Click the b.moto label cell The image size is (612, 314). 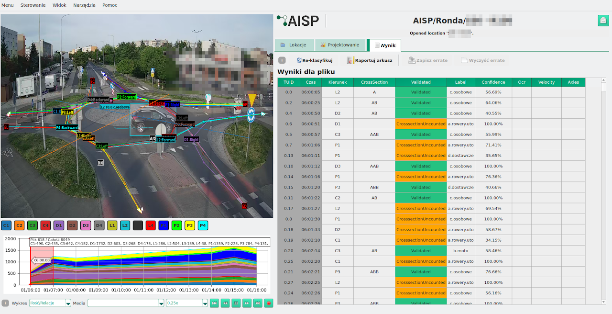coord(460,251)
